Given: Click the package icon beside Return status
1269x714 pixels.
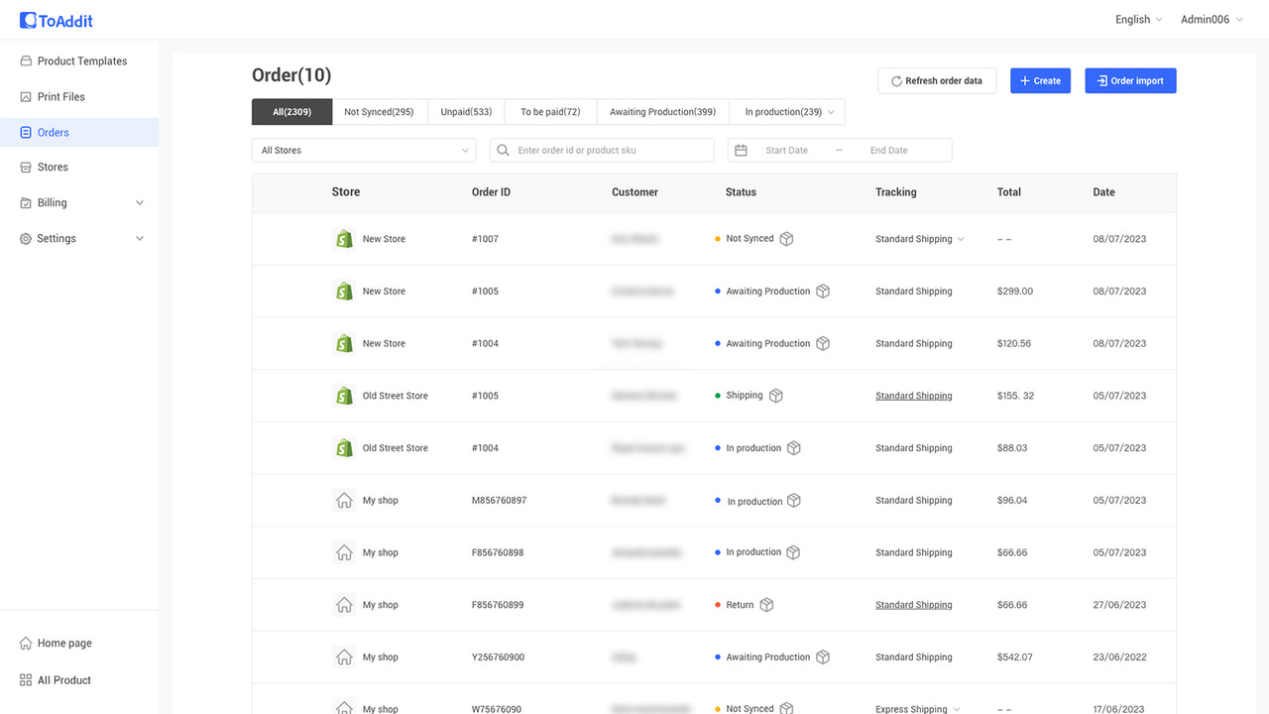Looking at the screenshot, I should pos(766,605).
